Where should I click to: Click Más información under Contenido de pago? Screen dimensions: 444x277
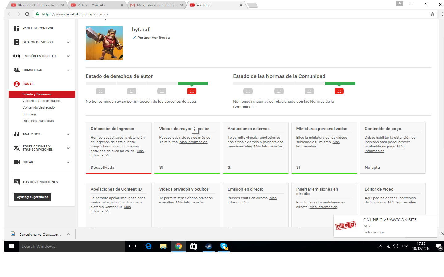tap(384, 149)
